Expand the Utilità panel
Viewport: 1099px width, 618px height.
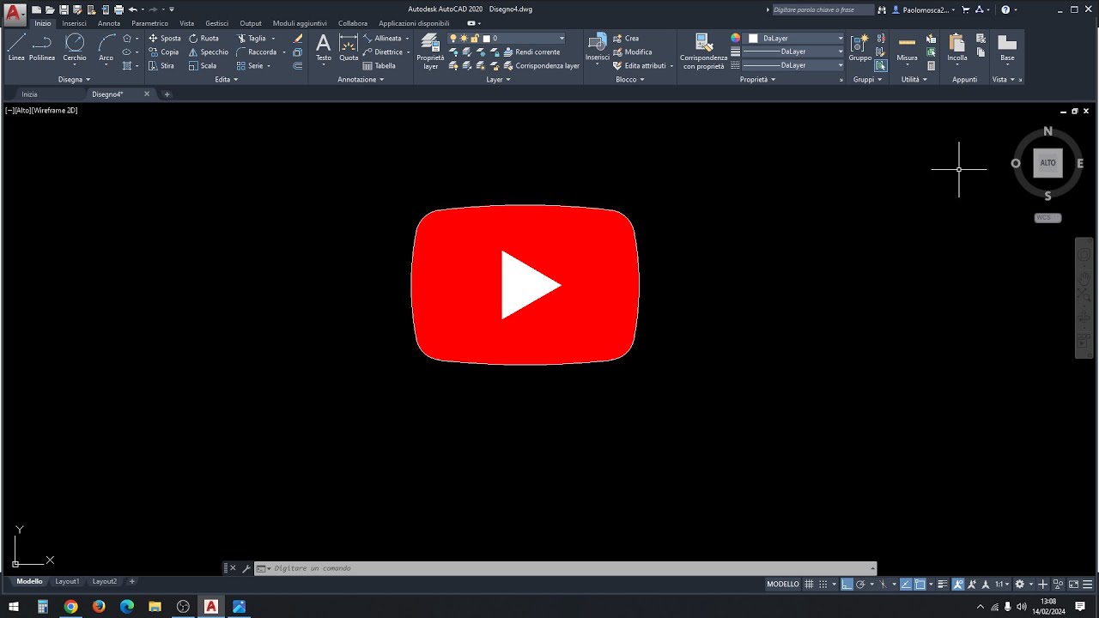914,80
